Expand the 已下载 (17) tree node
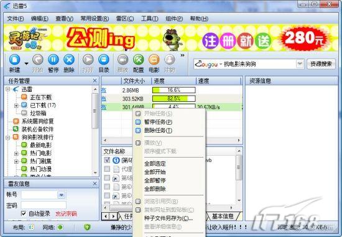The height and width of the screenshot is (237, 342). click(x=16, y=105)
